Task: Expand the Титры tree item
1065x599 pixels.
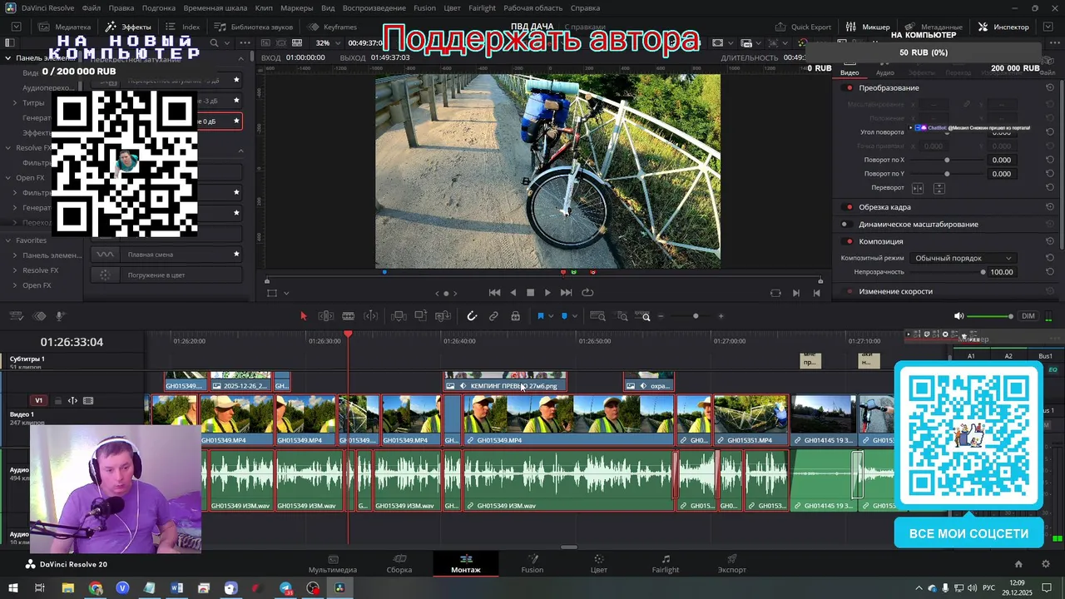Action: click(15, 103)
